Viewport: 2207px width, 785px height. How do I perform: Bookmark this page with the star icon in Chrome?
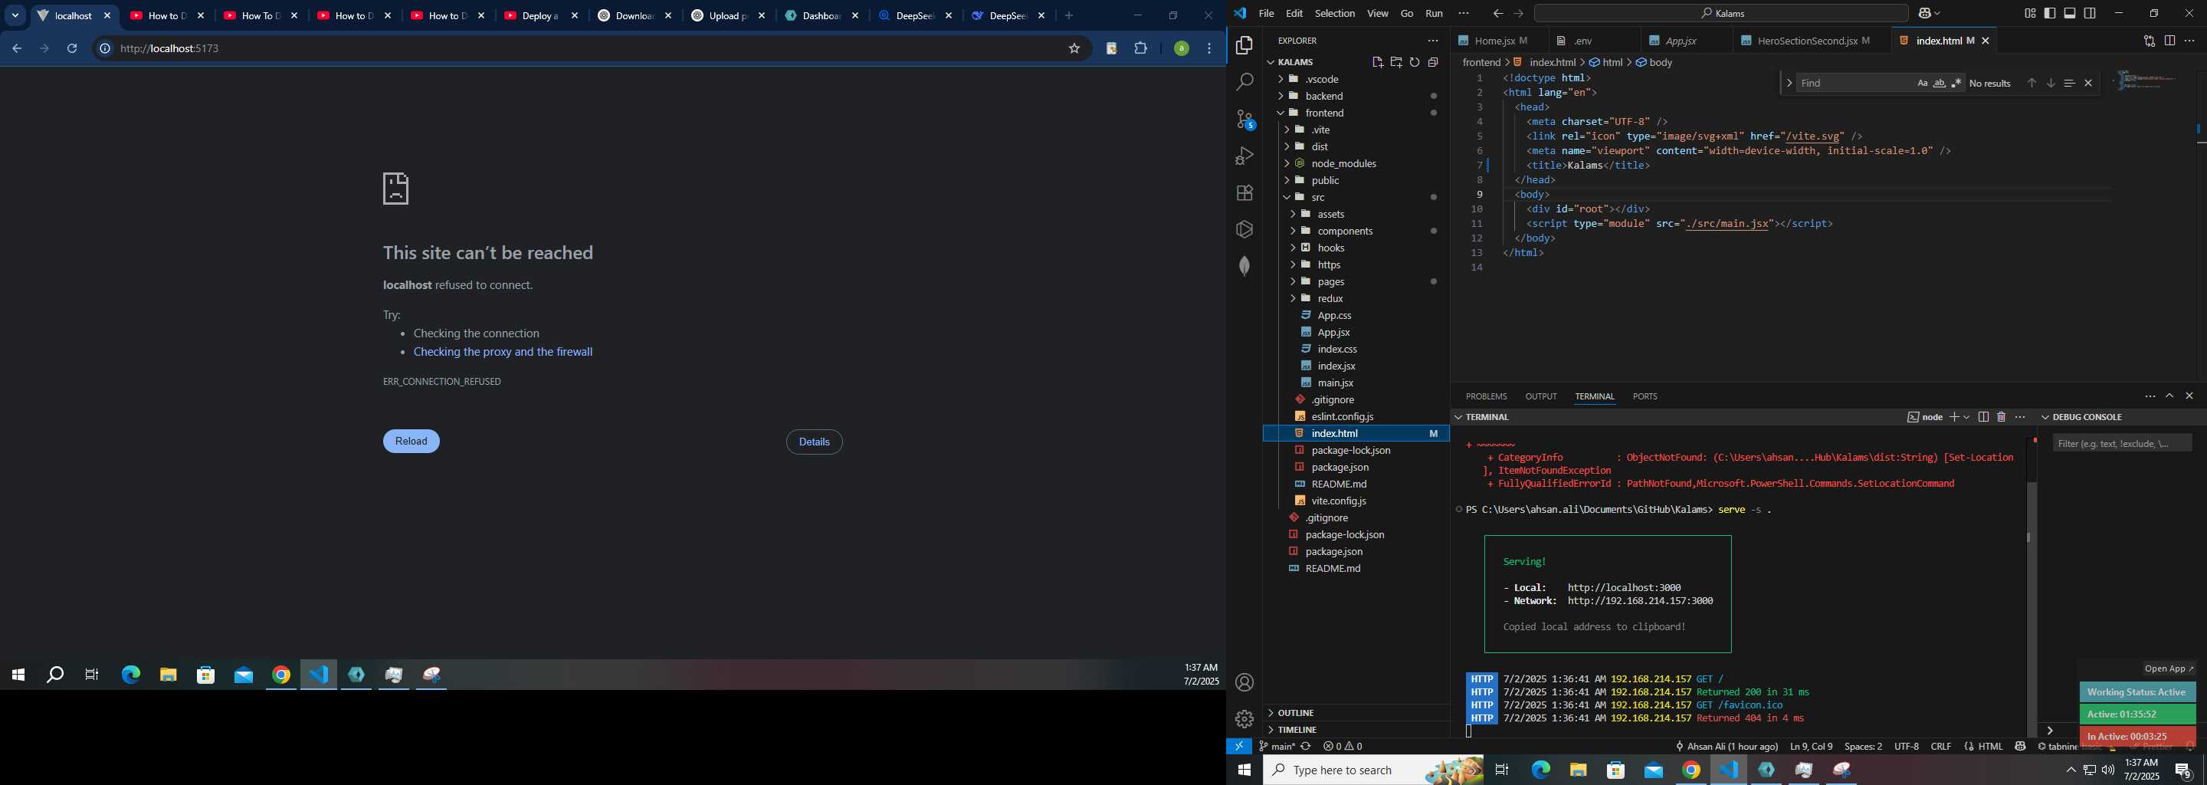(1074, 49)
